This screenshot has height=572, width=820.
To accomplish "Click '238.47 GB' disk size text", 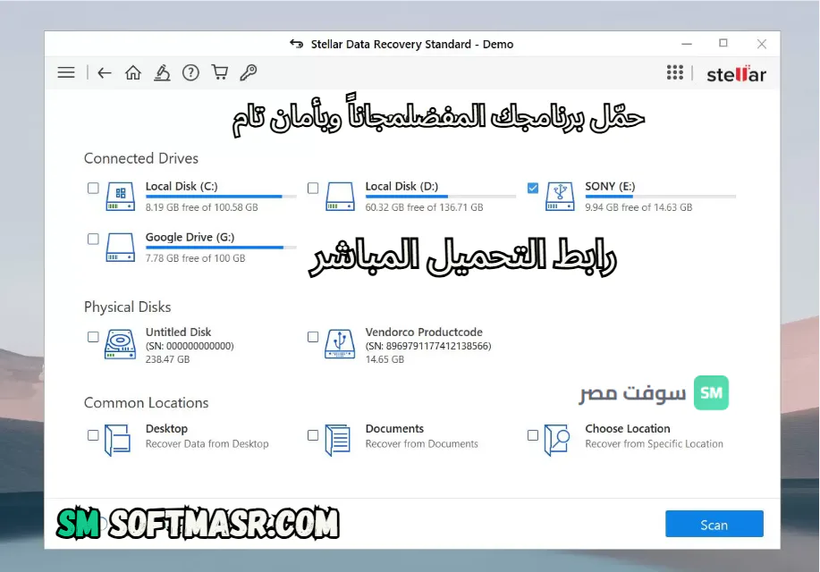I will click(x=167, y=359).
